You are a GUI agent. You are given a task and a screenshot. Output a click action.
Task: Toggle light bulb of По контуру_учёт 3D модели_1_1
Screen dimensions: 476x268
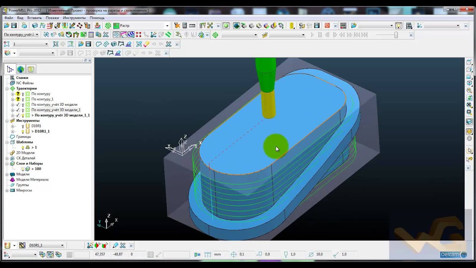[23, 115]
